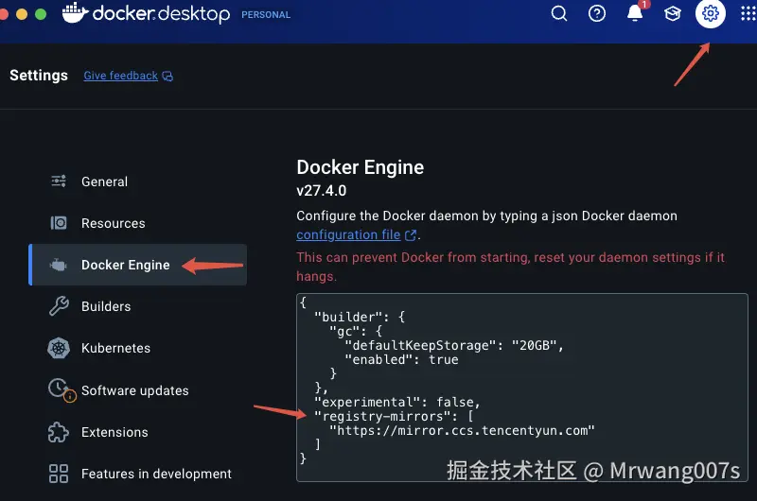Open the apps grid icon
Screen dimensions: 757x501
click(x=748, y=13)
